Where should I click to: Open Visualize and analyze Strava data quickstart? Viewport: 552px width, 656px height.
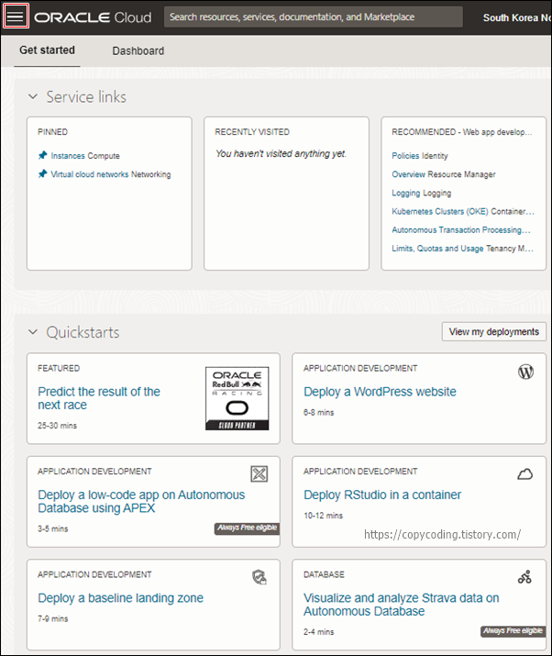402,605
